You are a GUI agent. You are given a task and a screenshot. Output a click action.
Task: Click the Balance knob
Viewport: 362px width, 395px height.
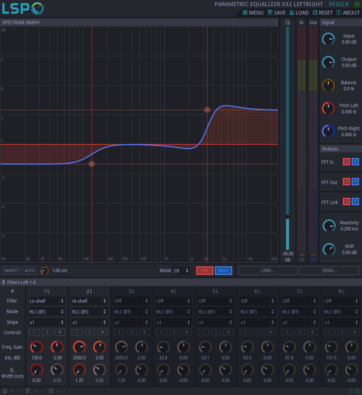328,85
